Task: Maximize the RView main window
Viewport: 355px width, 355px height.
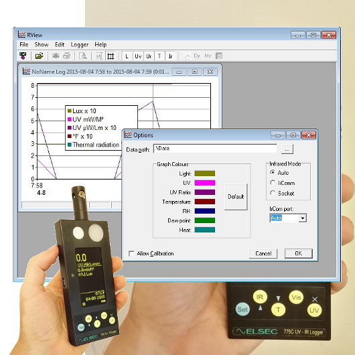Action: [313, 35]
